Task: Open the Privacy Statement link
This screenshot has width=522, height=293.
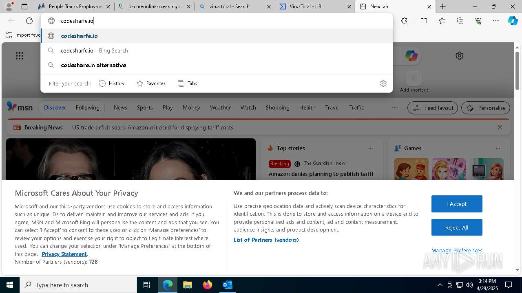Action: click(x=64, y=254)
